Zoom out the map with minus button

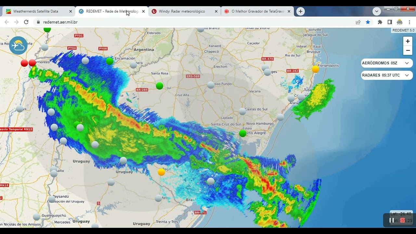click(408, 50)
